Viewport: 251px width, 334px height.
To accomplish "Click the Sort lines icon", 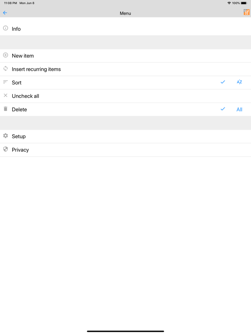I will click(x=6, y=82).
